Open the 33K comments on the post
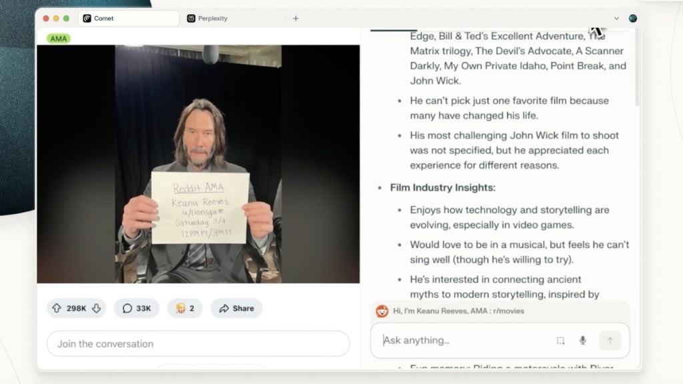683x384 pixels. pos(136,309)
